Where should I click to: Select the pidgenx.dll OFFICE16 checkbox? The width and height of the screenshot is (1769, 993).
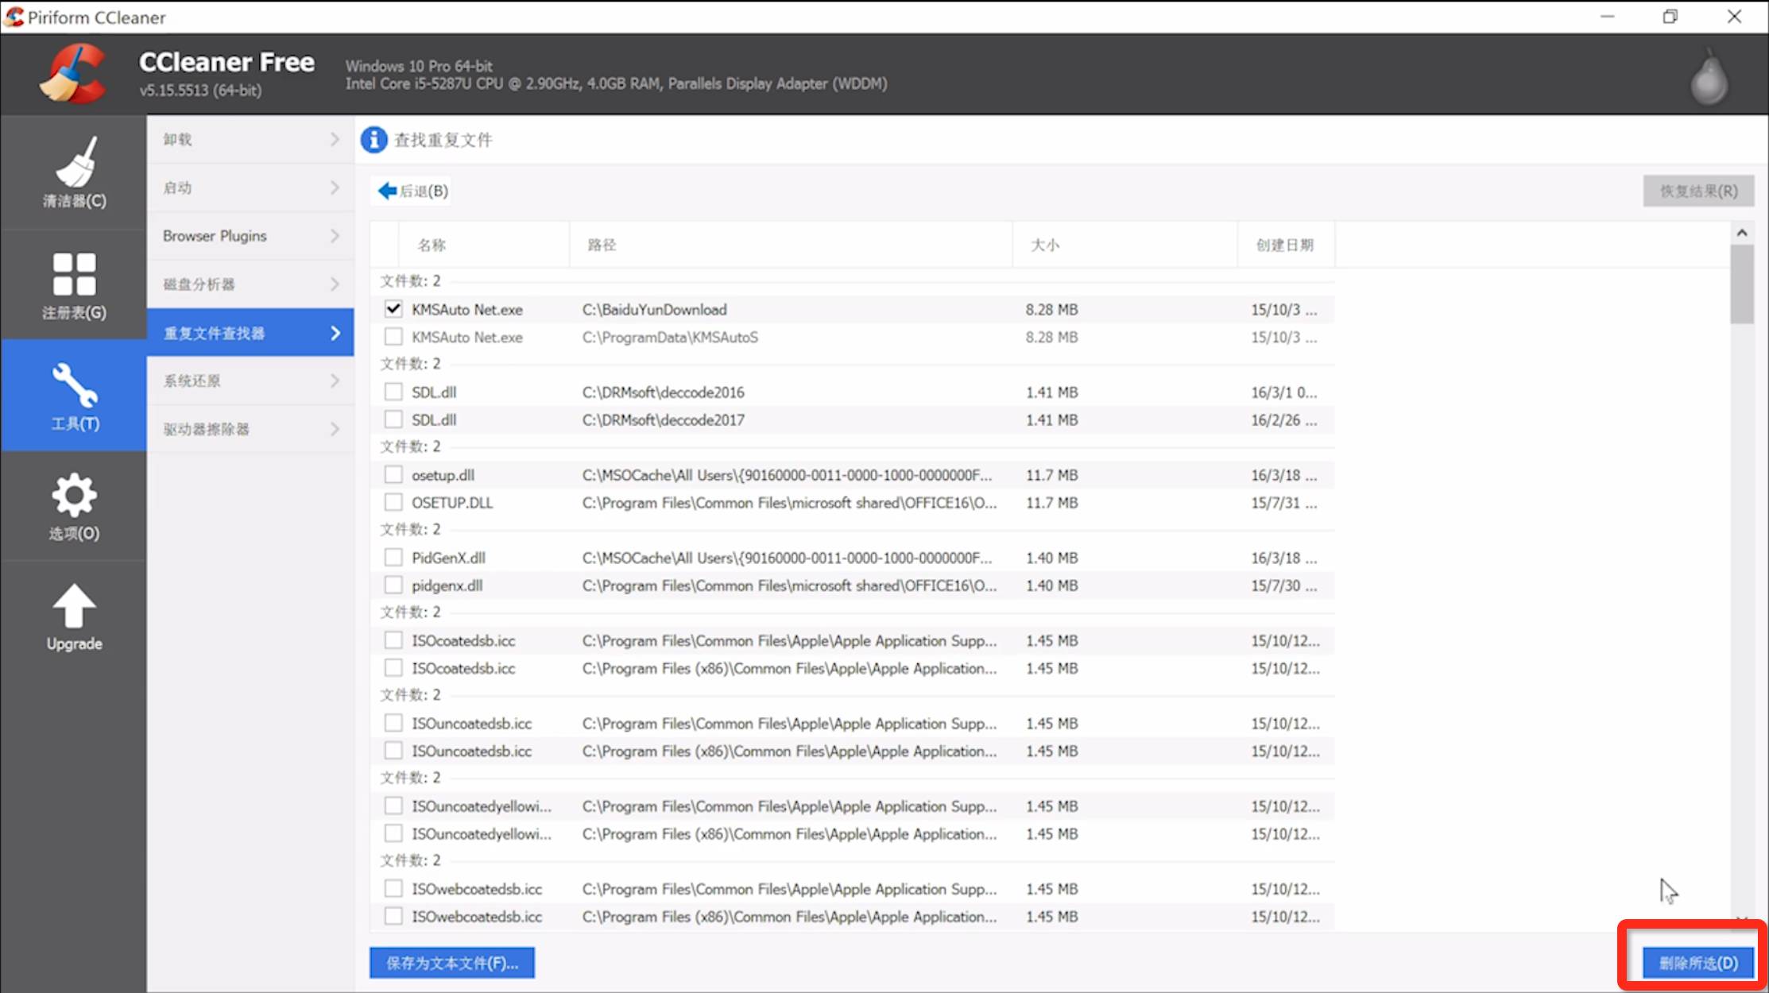click(x=393, y=585)
